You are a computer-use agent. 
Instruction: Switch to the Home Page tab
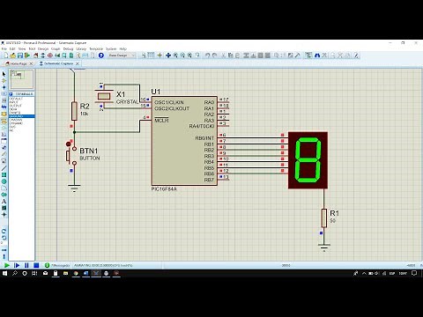19,63
